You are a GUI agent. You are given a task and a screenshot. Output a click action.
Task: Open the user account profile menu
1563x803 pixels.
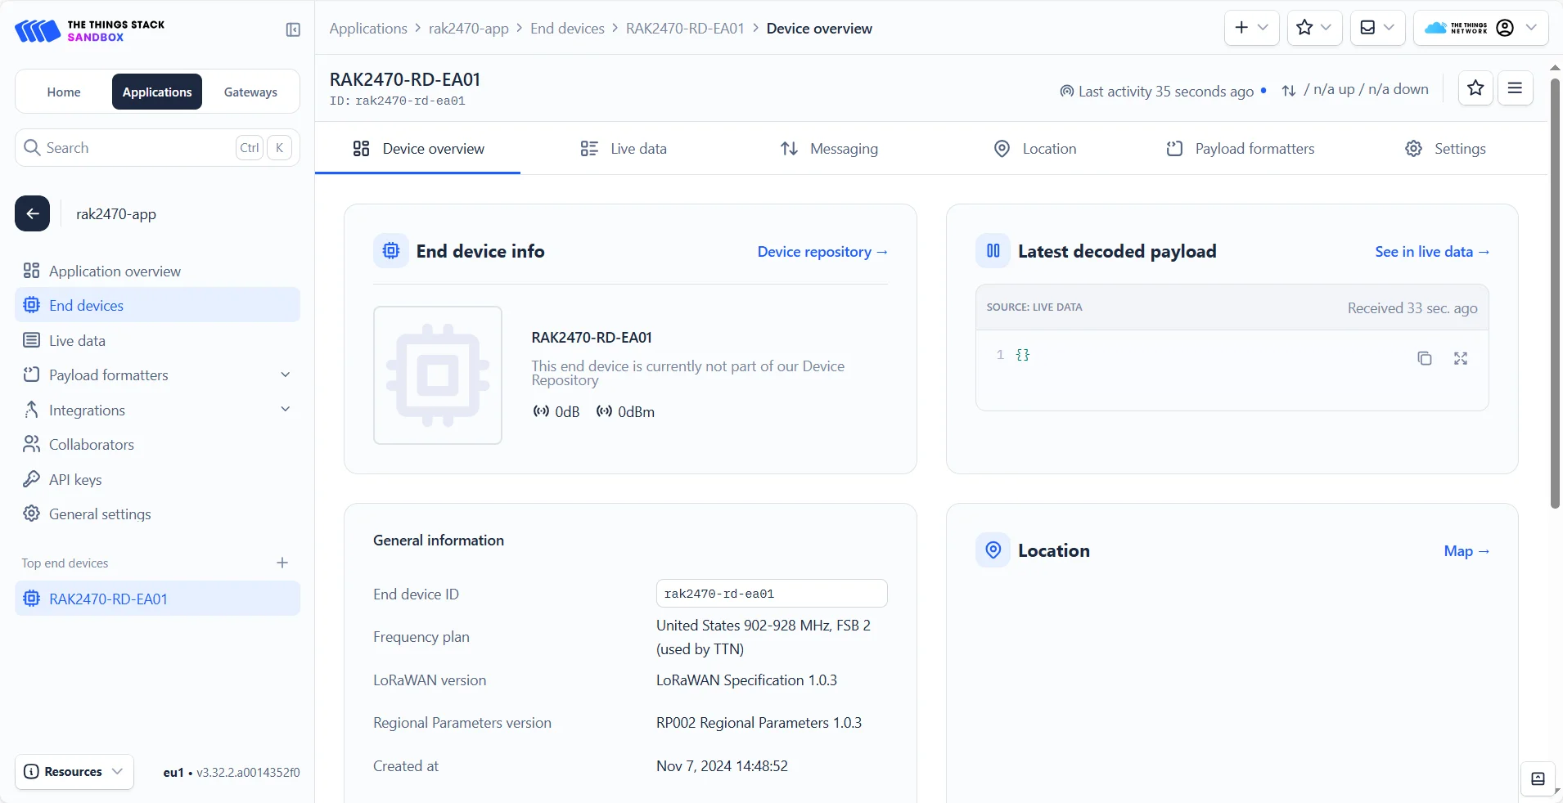[x=1480, y=28]
